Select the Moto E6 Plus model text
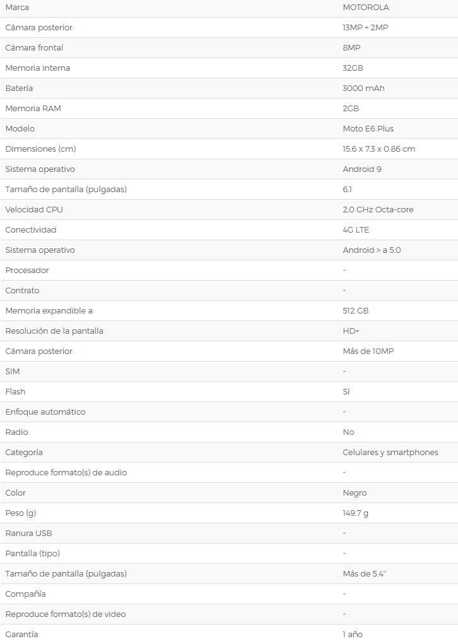 tap(368, 129)
